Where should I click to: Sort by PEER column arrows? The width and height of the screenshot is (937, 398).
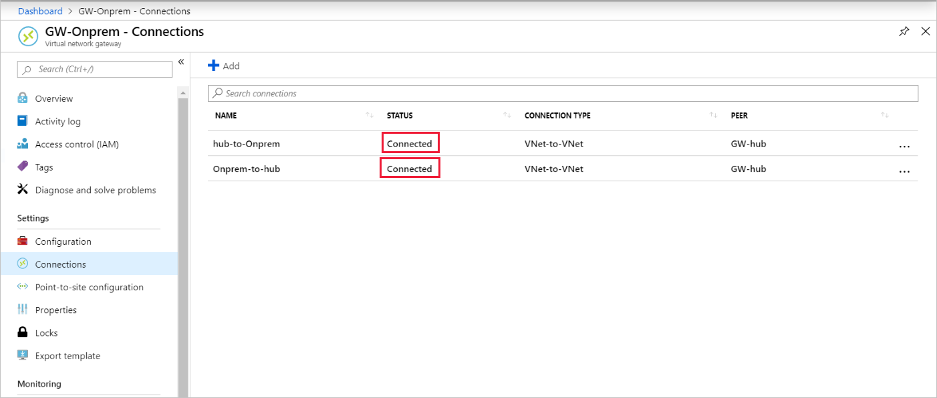[885, 116]
